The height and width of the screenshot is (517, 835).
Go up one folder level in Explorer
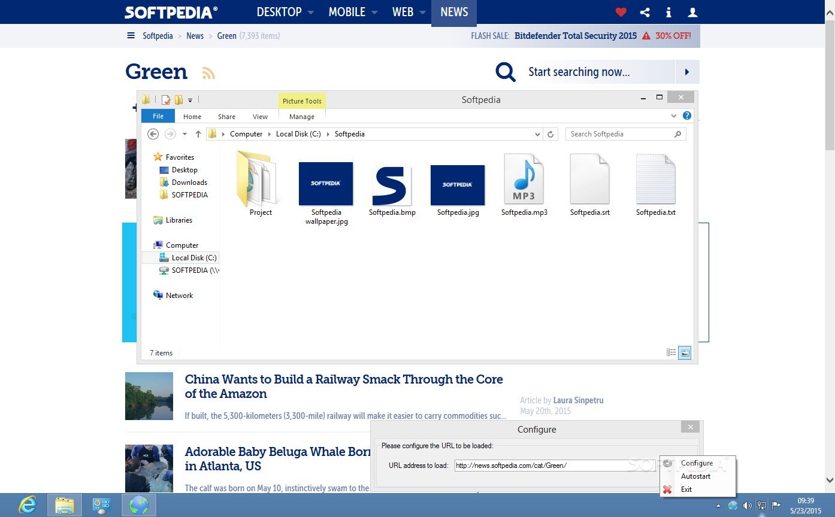198,134
